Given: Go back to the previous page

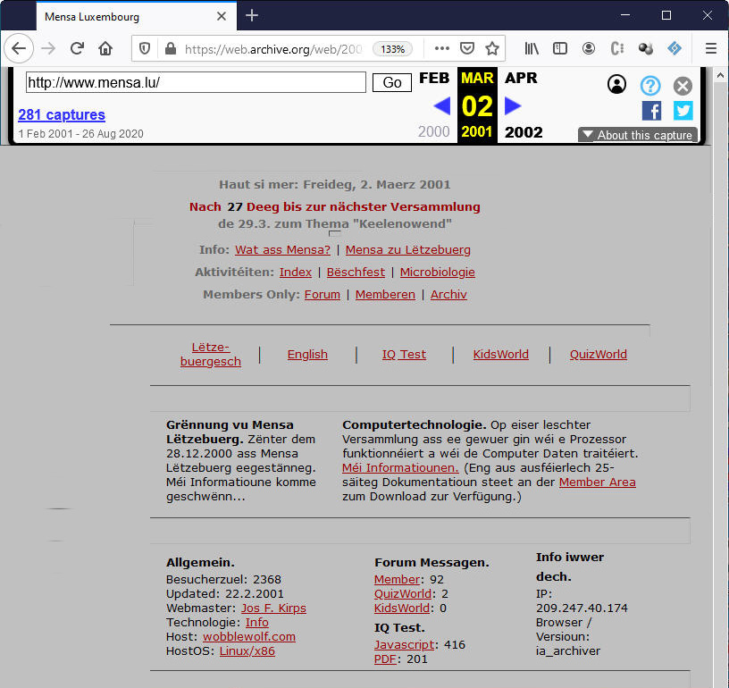Looking at the screenshot, I should coord(19,48).
